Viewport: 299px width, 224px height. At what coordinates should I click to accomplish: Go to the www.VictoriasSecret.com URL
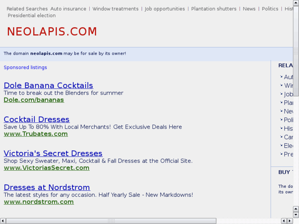point(46,168)
